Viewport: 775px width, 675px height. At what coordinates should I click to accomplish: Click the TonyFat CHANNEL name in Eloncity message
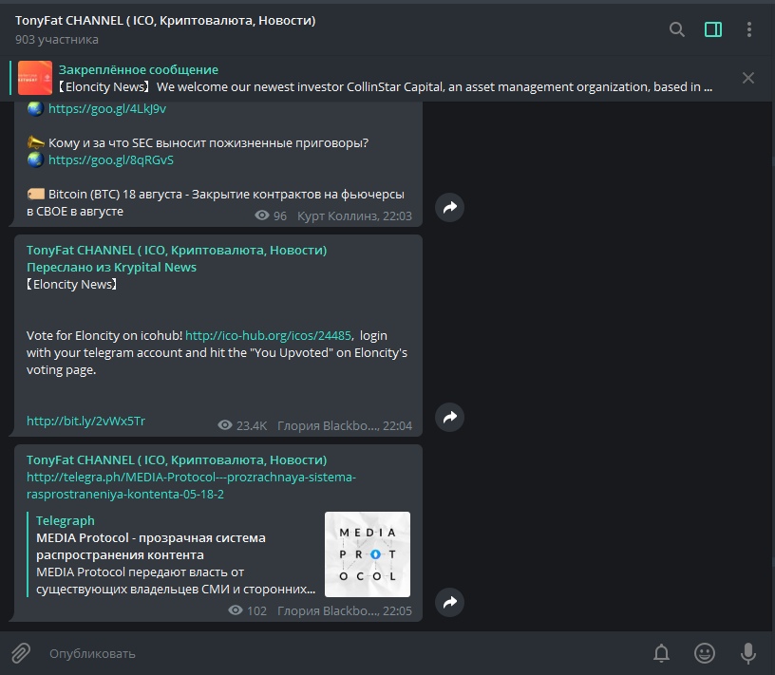[x=177, y=250]
